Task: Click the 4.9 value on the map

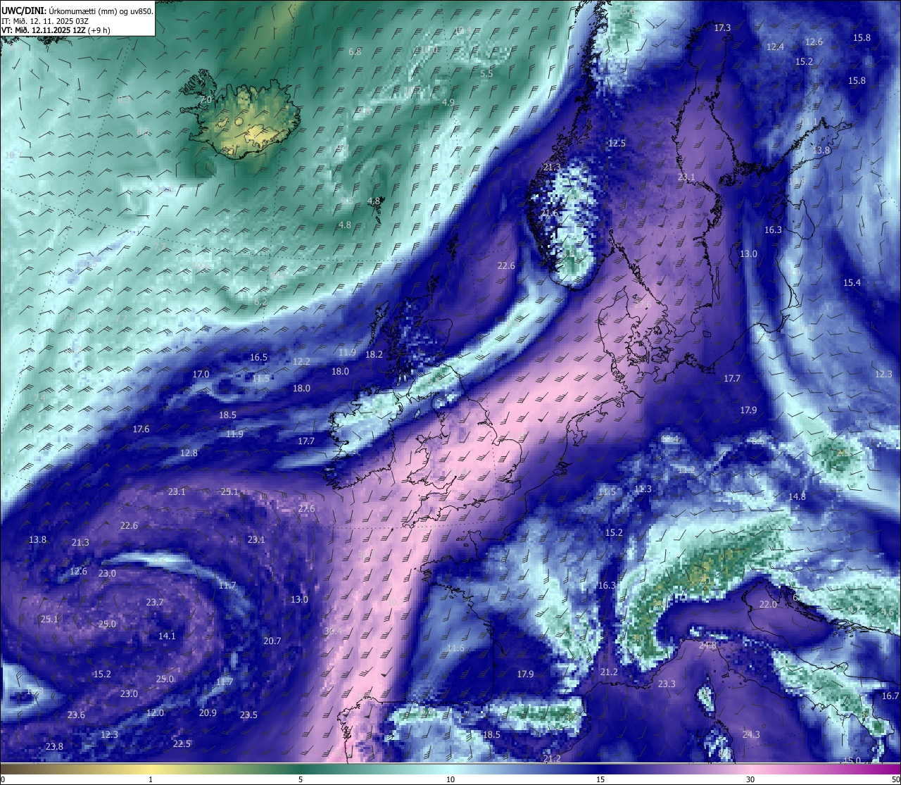Action: pos(448,102)
